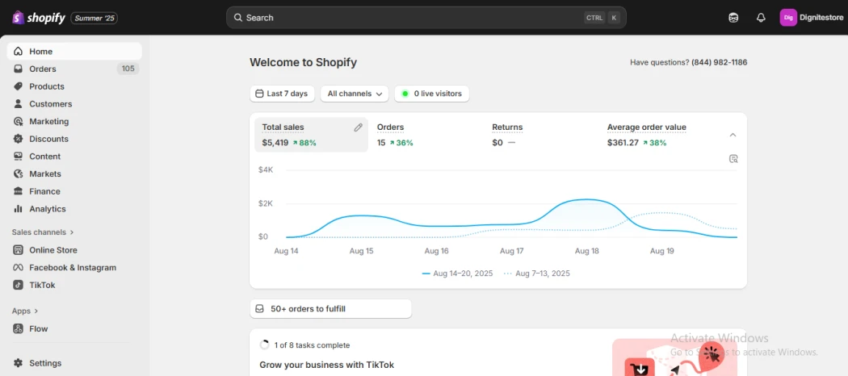Open the All channels dropdown

point(355,94)
